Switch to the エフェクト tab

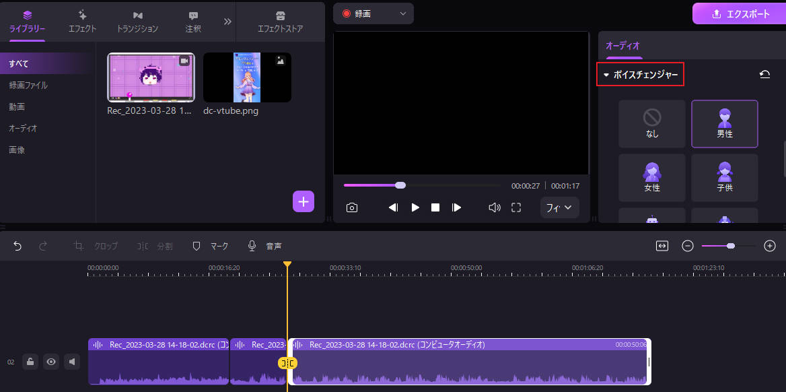tap(82, 22)
